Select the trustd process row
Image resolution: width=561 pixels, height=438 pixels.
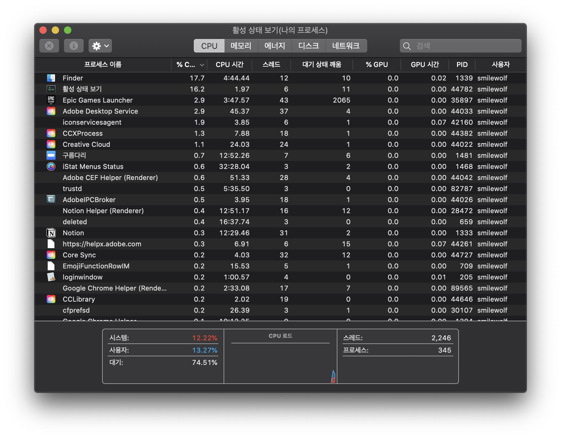coord(280,189)
